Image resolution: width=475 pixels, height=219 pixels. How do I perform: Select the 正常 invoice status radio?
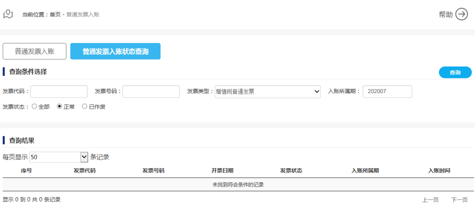click(60, 106)
